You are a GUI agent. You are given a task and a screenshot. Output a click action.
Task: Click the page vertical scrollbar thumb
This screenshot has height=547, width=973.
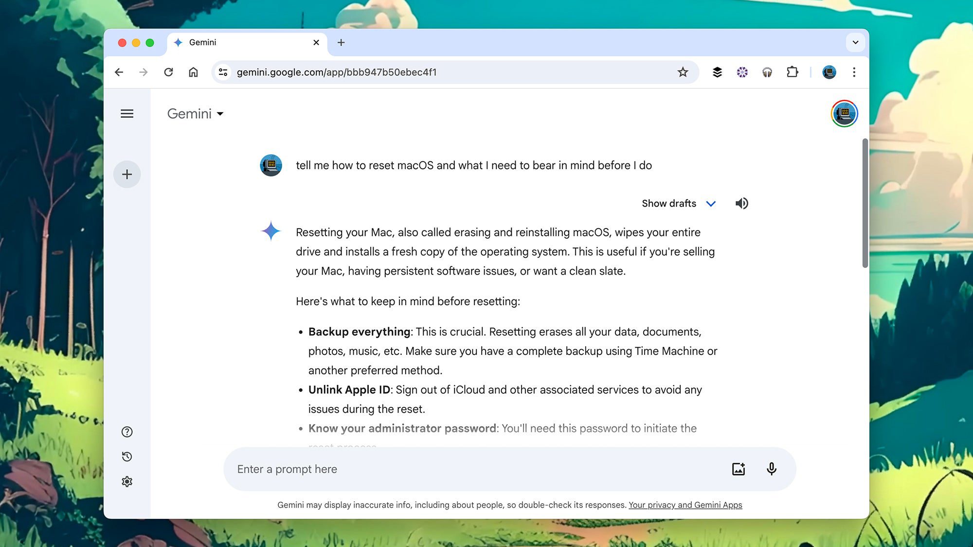point(865,203)
